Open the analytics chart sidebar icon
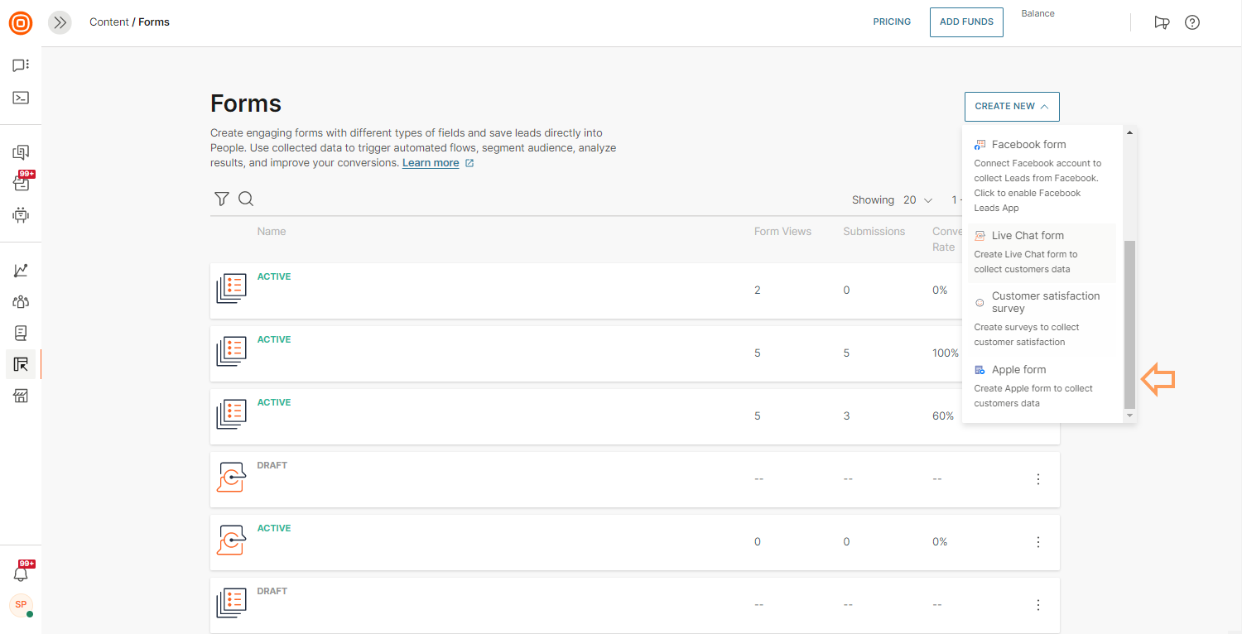The height and width of the screenshot is (634, 1242). pyautogui.click(x=21, y=271)
